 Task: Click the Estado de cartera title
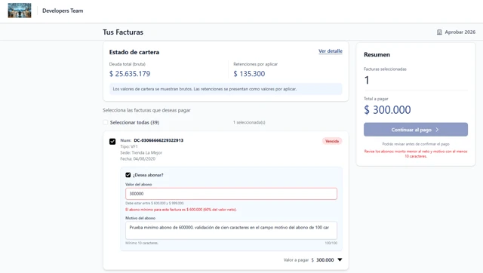click(x=134, y=52)
